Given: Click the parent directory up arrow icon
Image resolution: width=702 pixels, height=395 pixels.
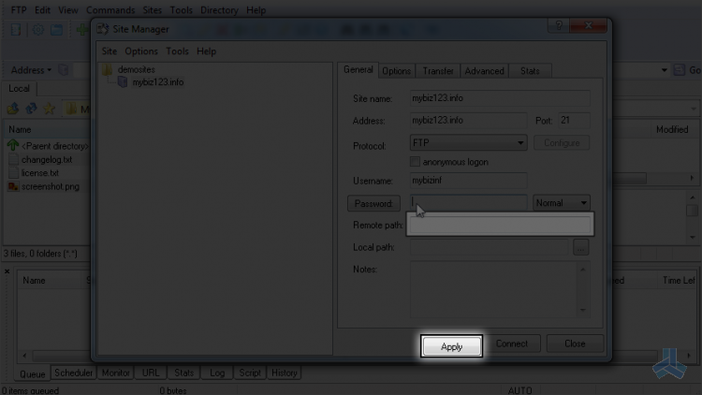Looking at the screenshot, I should point(13,146).
